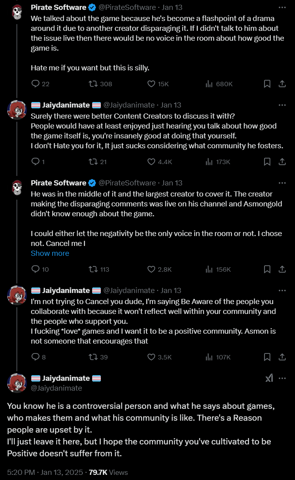Image resolution: width=295 pixels, height=480 pixels.
Task: Click Pirate Software's skull avatar on top tweet
Action: [x=17, y=12]
